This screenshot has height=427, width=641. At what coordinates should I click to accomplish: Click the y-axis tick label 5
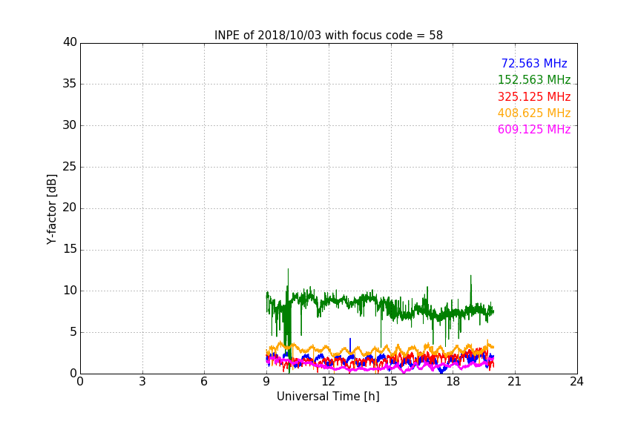(73, 332)
